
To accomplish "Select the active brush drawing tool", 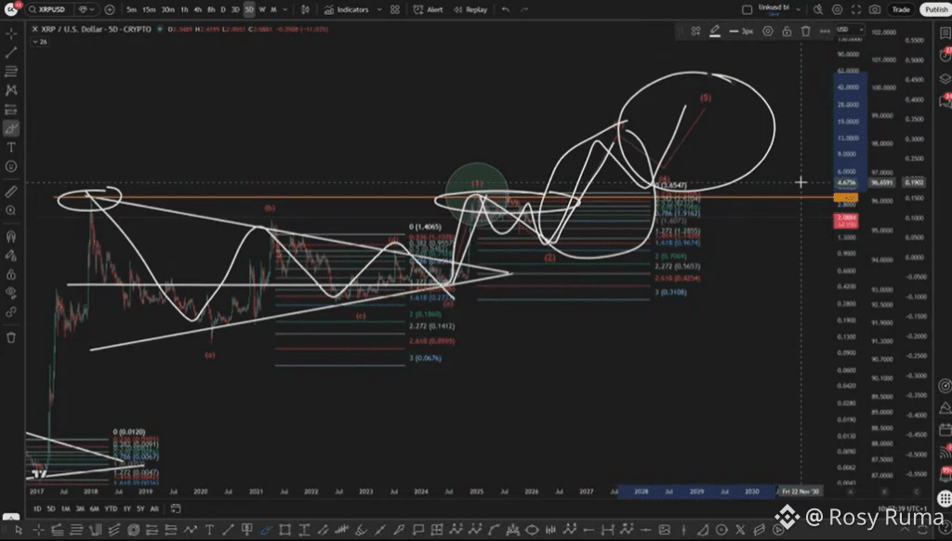I will [x=11, y=128].
